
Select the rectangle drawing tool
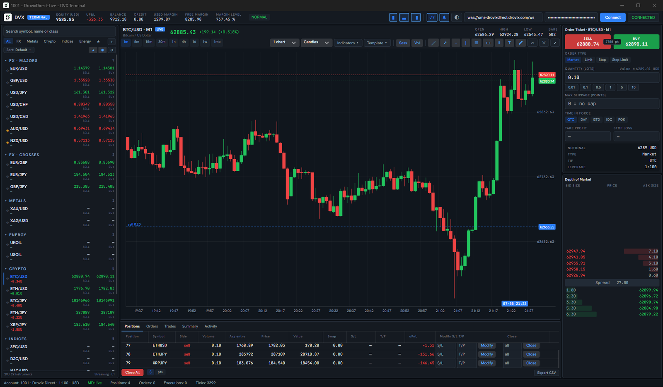tap(488, 43)
